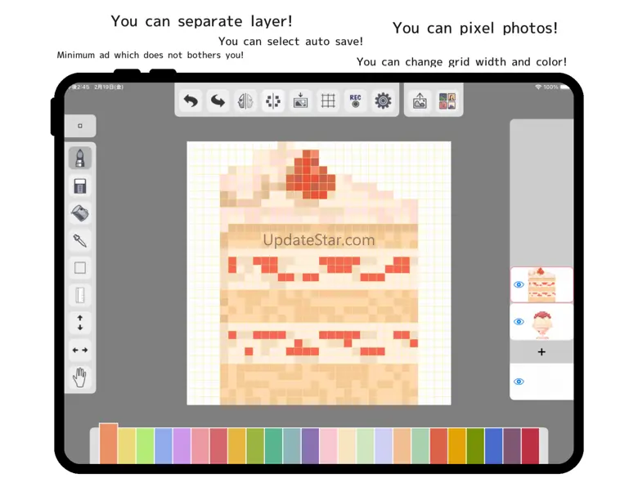This screenshot has width=638, height=478.
Task: Open the grid settings icon
Action: [x=328, y=101]
